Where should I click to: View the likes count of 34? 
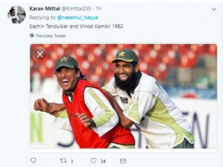click(x=103, y=161)
